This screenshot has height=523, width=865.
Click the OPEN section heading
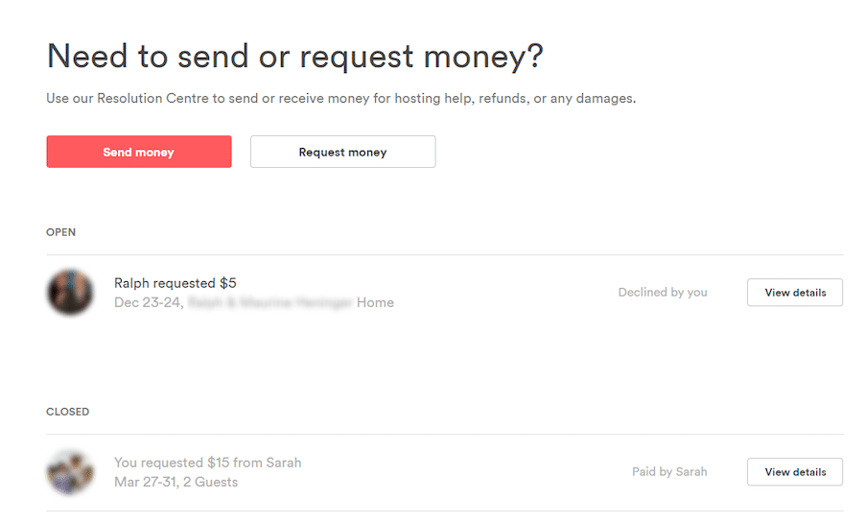click(60, 232)
